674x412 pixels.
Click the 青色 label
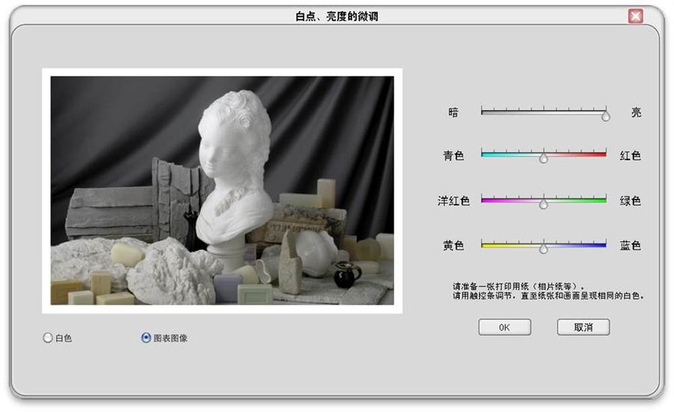pos(454,156)
